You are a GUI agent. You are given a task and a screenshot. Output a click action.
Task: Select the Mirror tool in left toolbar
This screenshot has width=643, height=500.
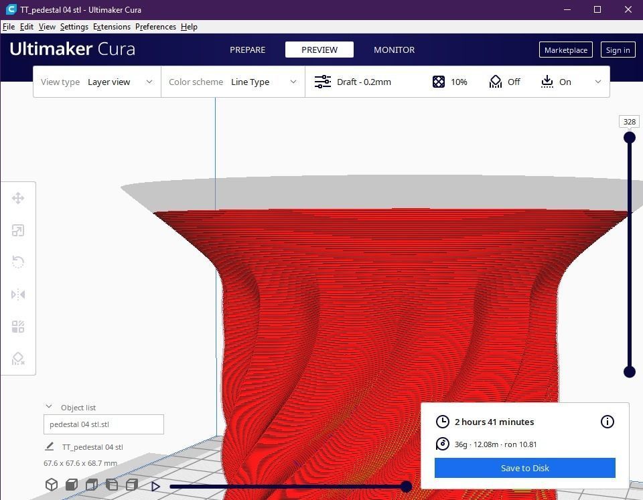tap(18, 295)
